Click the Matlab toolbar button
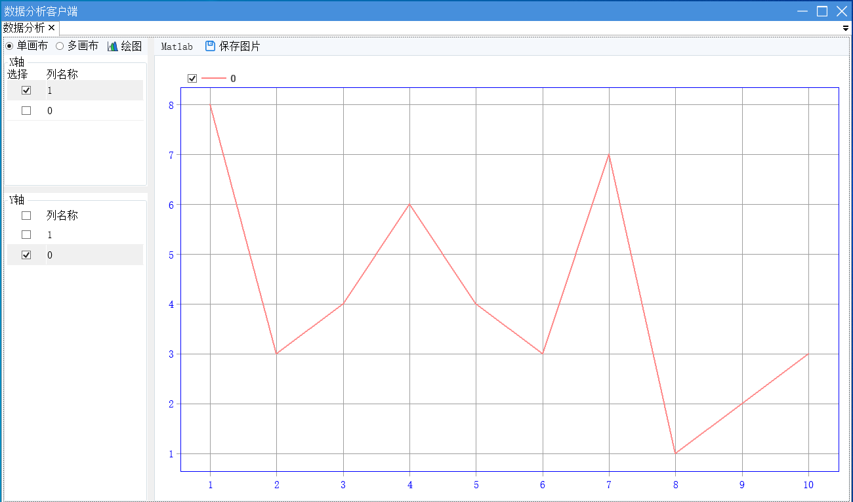Screen dimensions: 853x502 pos(177,47)
